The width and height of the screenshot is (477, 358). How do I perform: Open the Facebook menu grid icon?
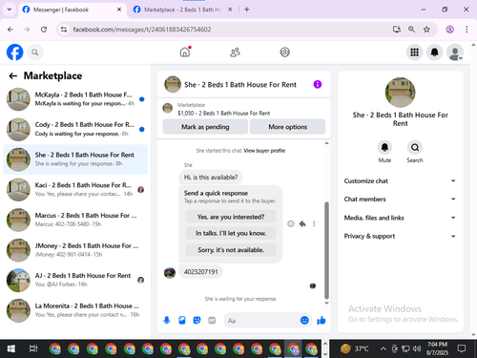414,53
